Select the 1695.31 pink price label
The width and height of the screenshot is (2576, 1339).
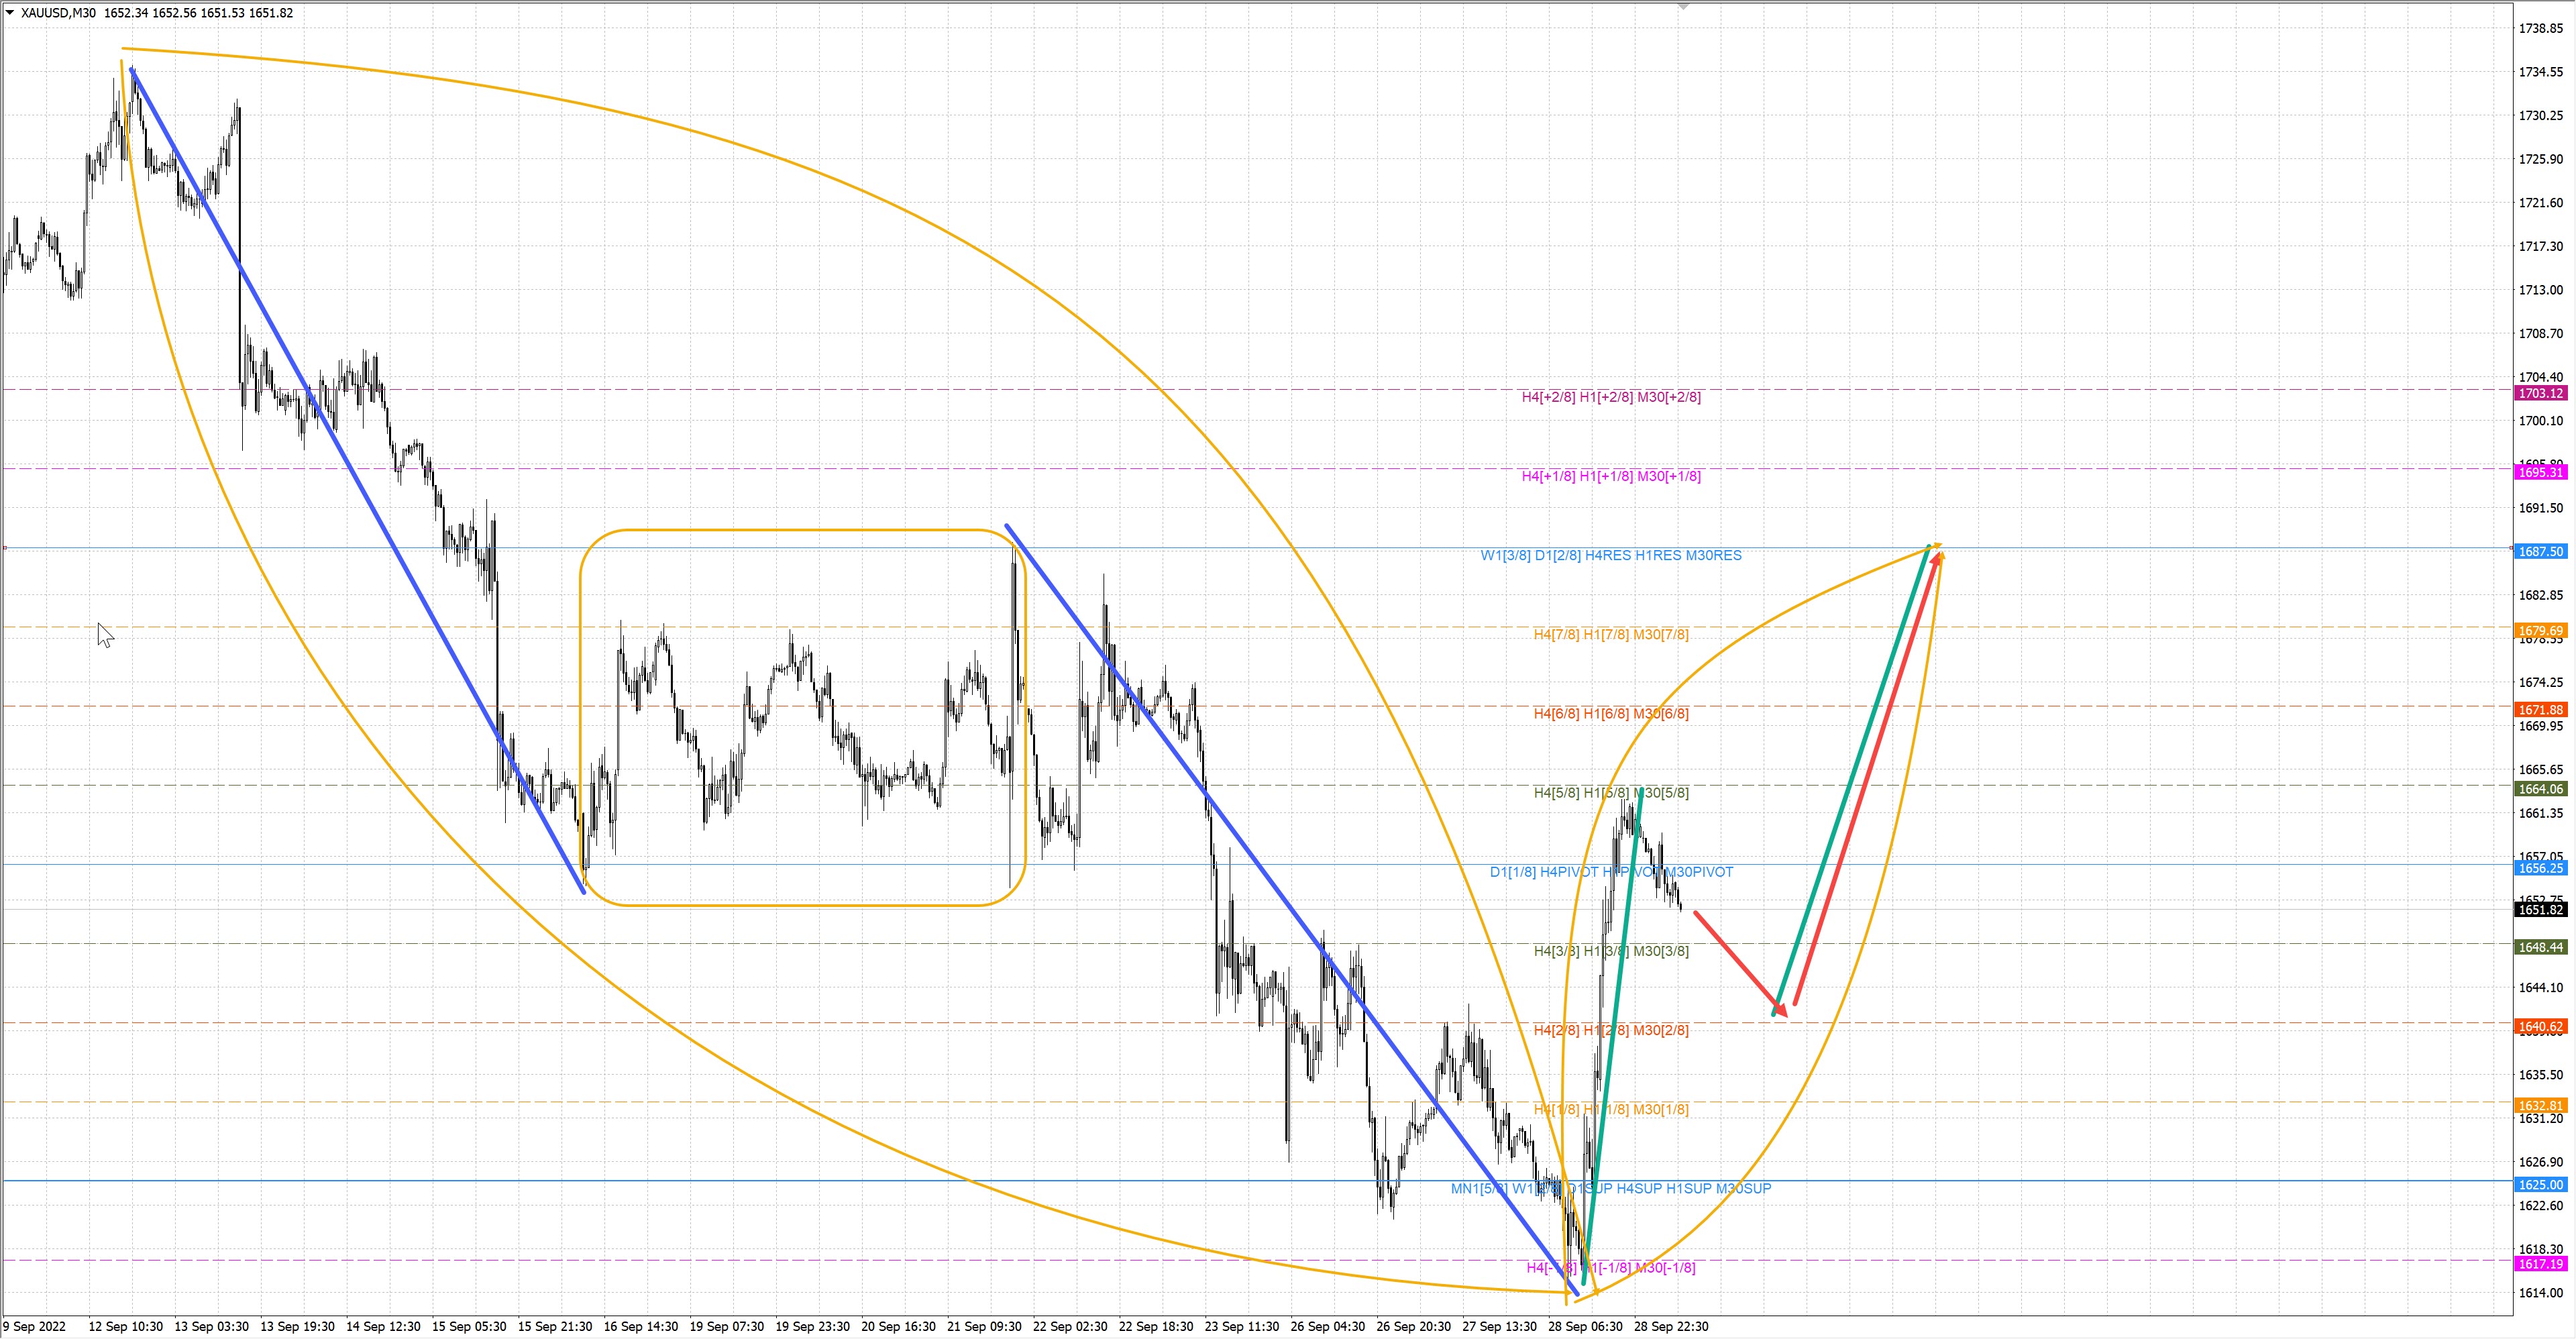[2540, 472]
